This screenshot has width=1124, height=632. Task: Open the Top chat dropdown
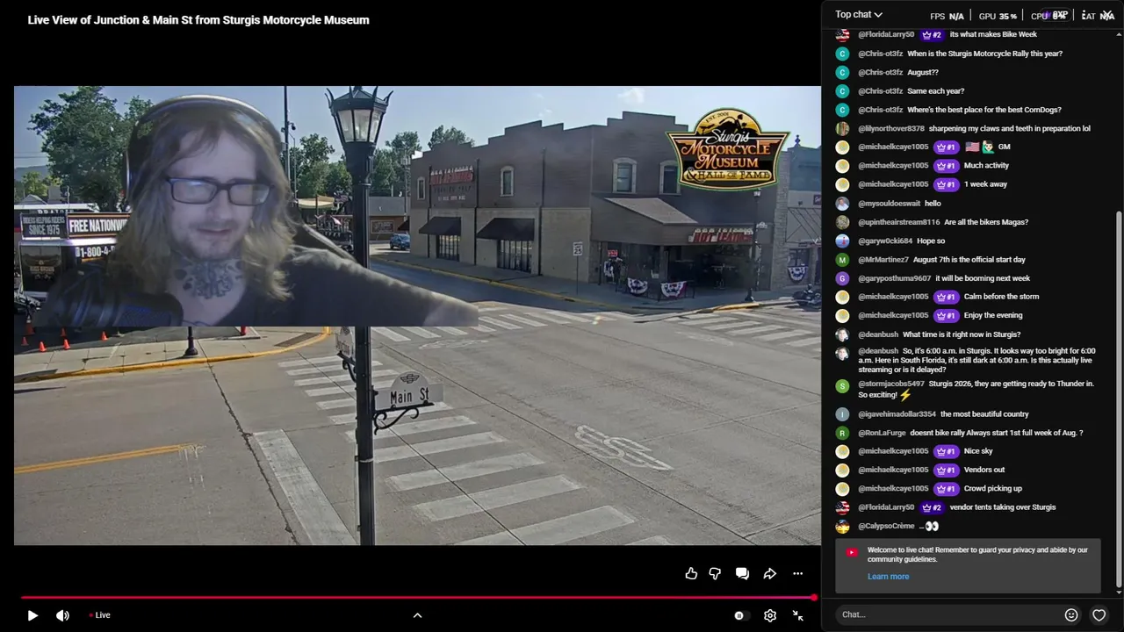click(859, 14)
